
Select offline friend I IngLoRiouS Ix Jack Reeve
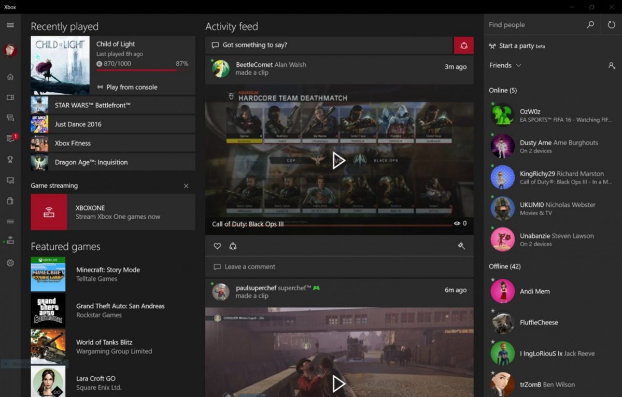(553, 353)
